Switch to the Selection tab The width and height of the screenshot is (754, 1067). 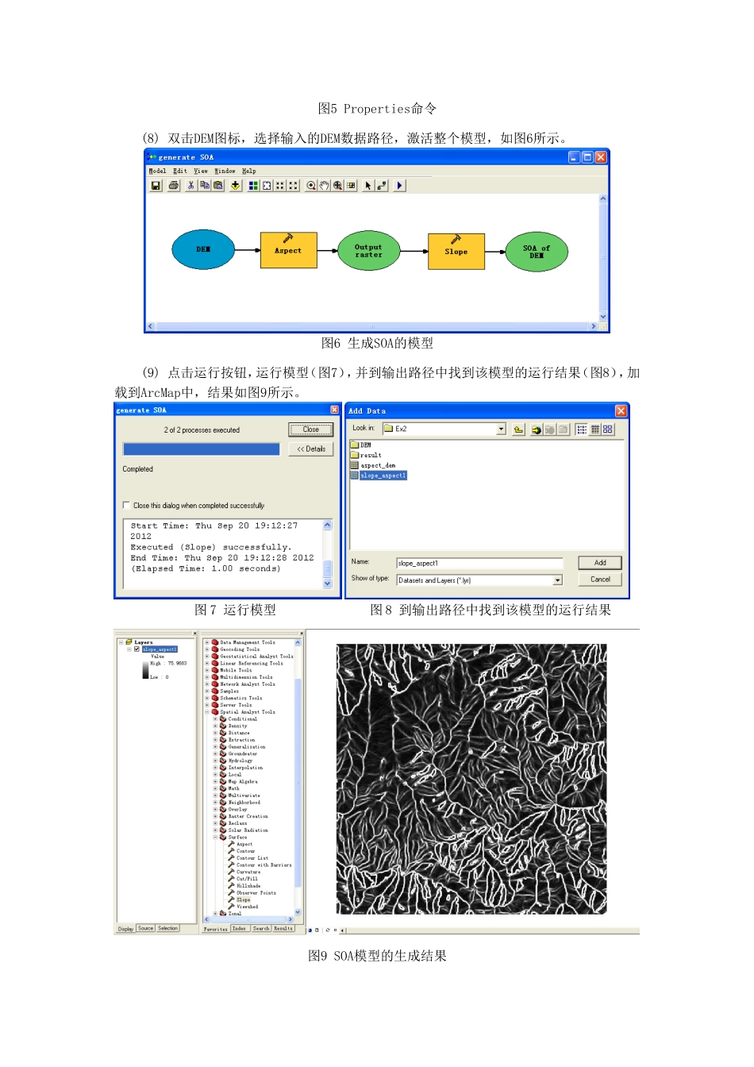pyautogui.click(x=168, y=928)
